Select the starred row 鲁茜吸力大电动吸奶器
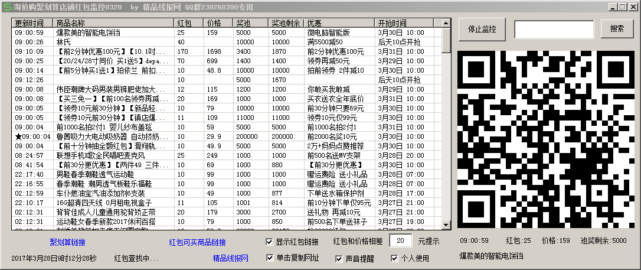This screenshot has height=270, width=641. tap(227, 136)
